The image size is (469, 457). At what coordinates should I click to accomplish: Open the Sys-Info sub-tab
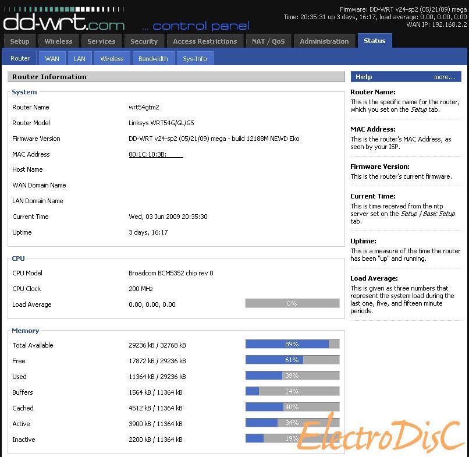tap(195, 59)
